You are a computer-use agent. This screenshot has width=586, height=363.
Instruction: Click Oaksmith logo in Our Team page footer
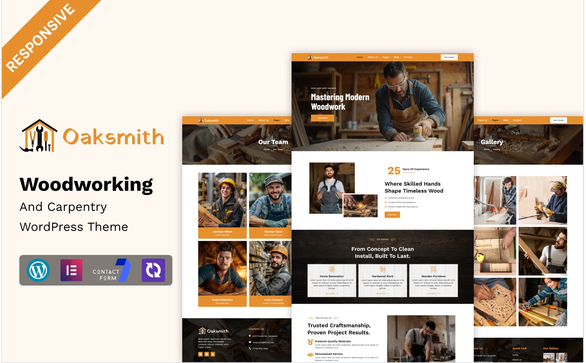click(x=213, y=331)
